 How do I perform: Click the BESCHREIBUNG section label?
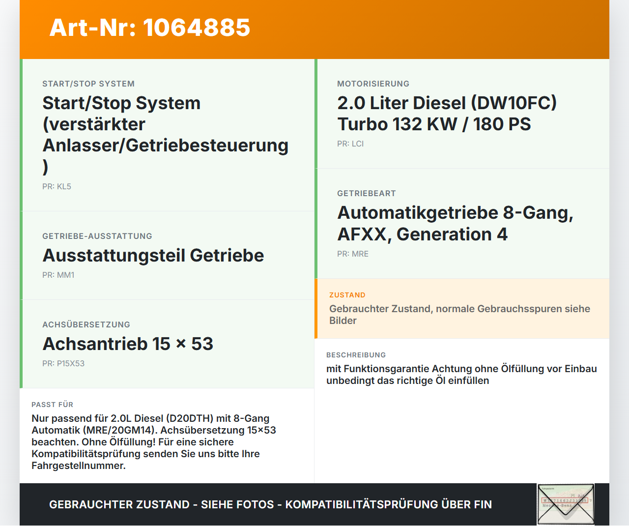point(356,355)
